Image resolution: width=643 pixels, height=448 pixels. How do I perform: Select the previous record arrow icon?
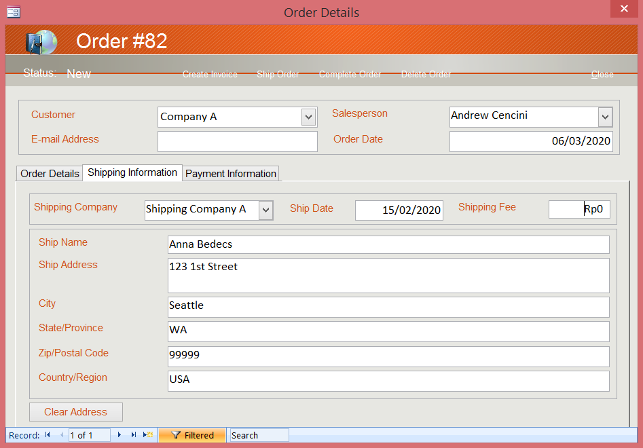(x=61, y=435)
